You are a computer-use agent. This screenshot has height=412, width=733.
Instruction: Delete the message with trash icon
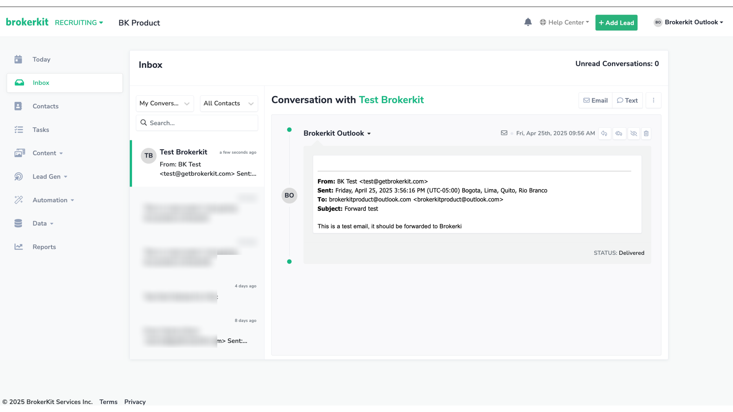pos(646,134)
